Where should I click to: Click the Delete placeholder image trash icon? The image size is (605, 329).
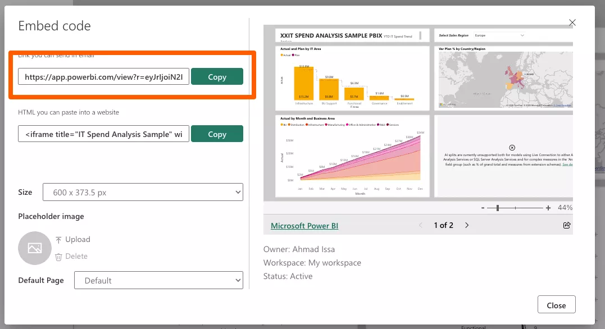59,257
